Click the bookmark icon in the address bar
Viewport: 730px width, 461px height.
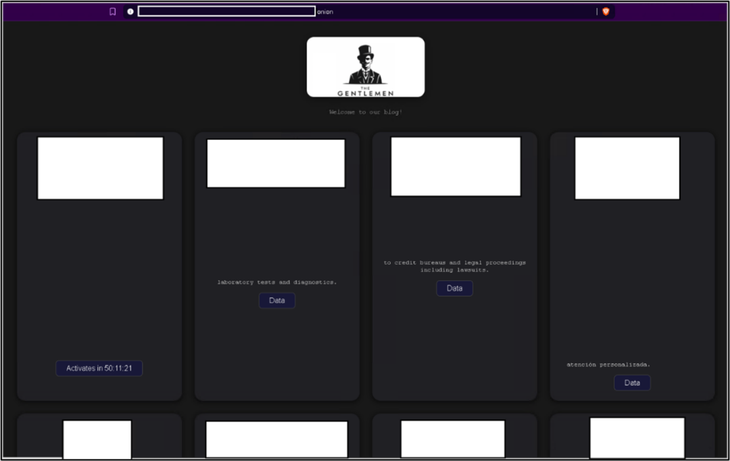(113, 11)
